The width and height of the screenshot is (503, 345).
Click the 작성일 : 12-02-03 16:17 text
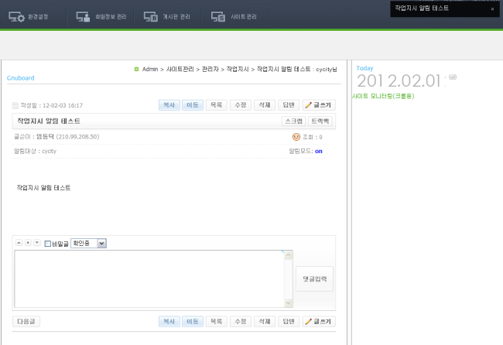pos(52,105)
